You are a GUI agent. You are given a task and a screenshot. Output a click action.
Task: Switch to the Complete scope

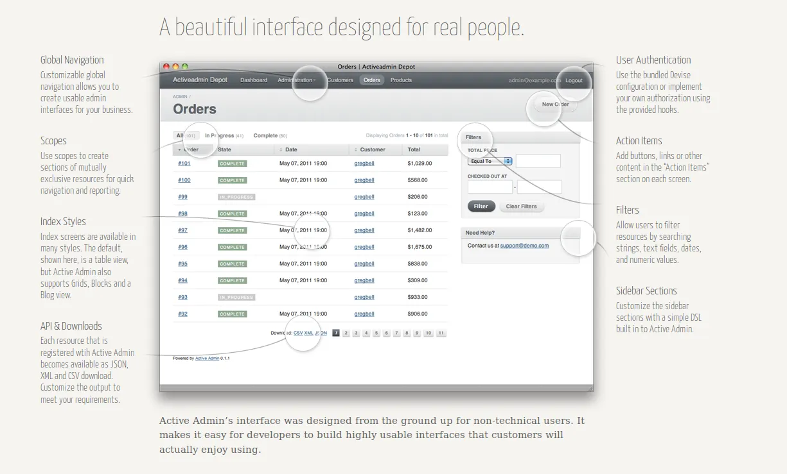[270, 136]
